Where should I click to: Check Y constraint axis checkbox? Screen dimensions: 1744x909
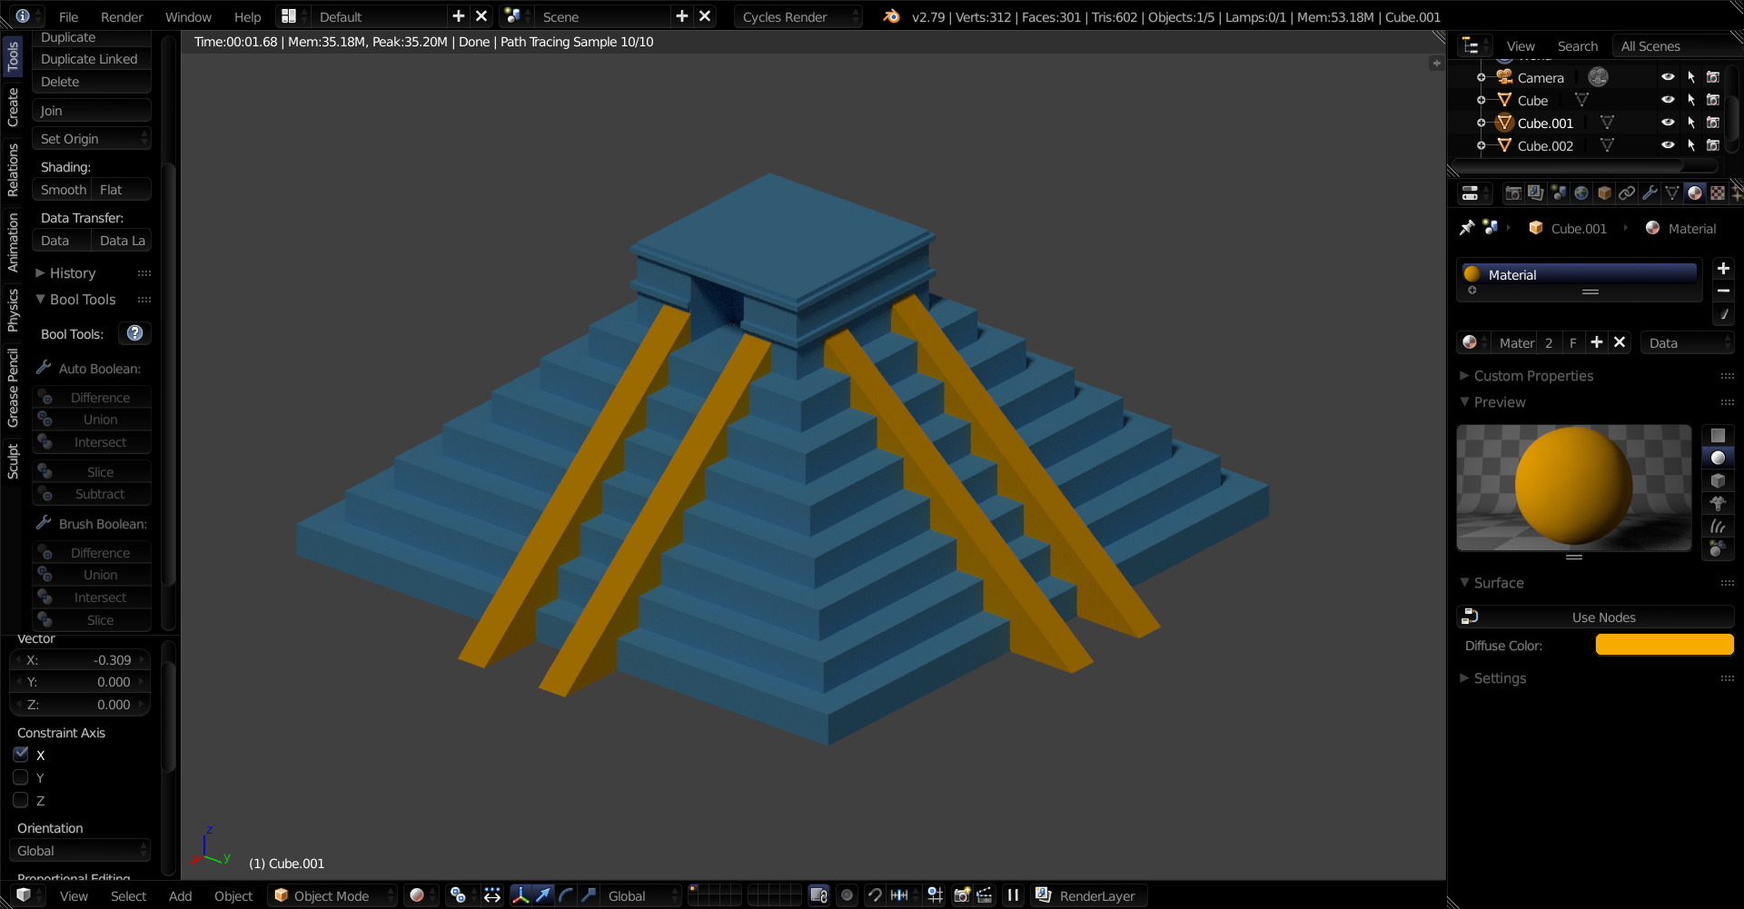tap(21, 777)
